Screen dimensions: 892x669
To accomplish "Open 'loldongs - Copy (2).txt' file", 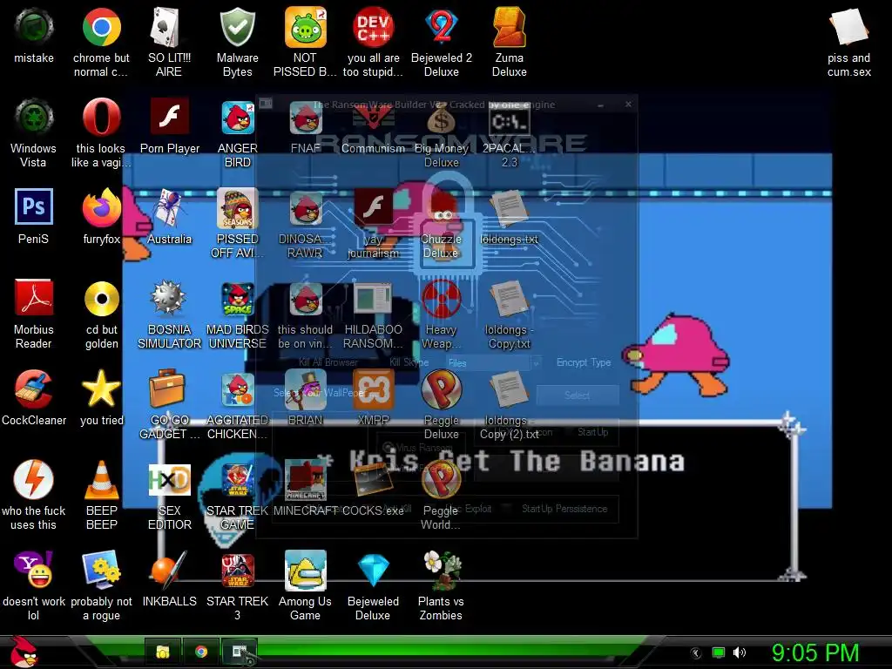I will pos(509,389).
